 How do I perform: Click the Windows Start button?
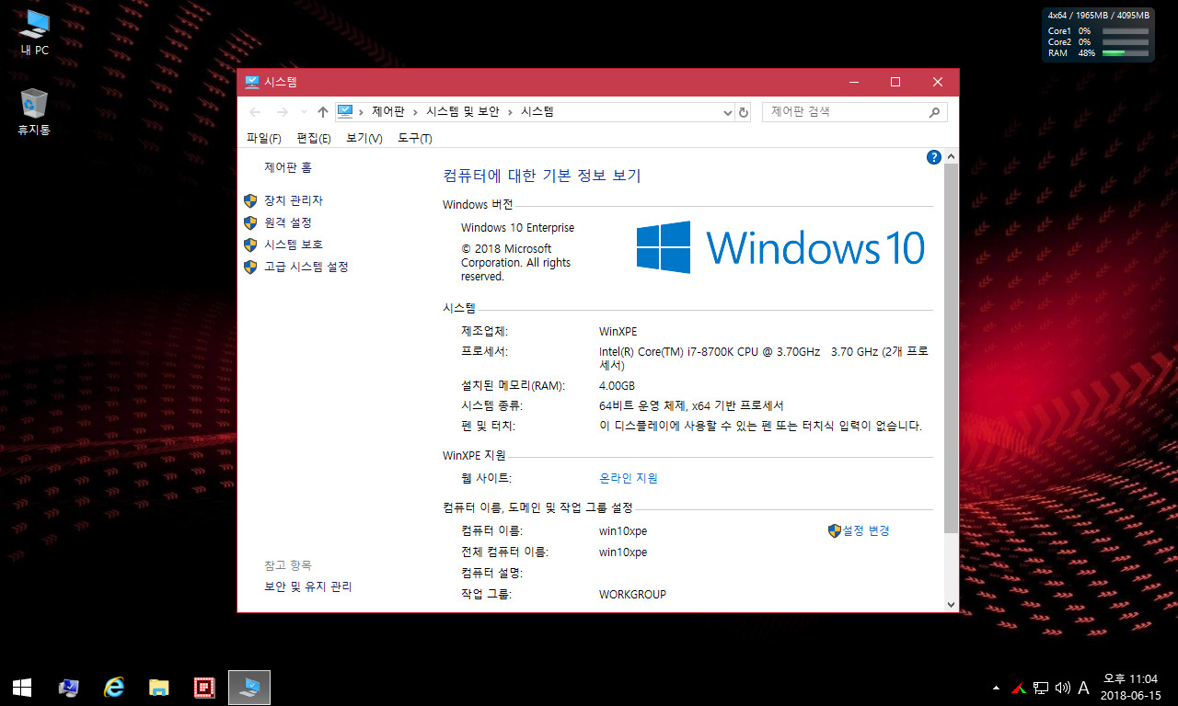point(22,687)
